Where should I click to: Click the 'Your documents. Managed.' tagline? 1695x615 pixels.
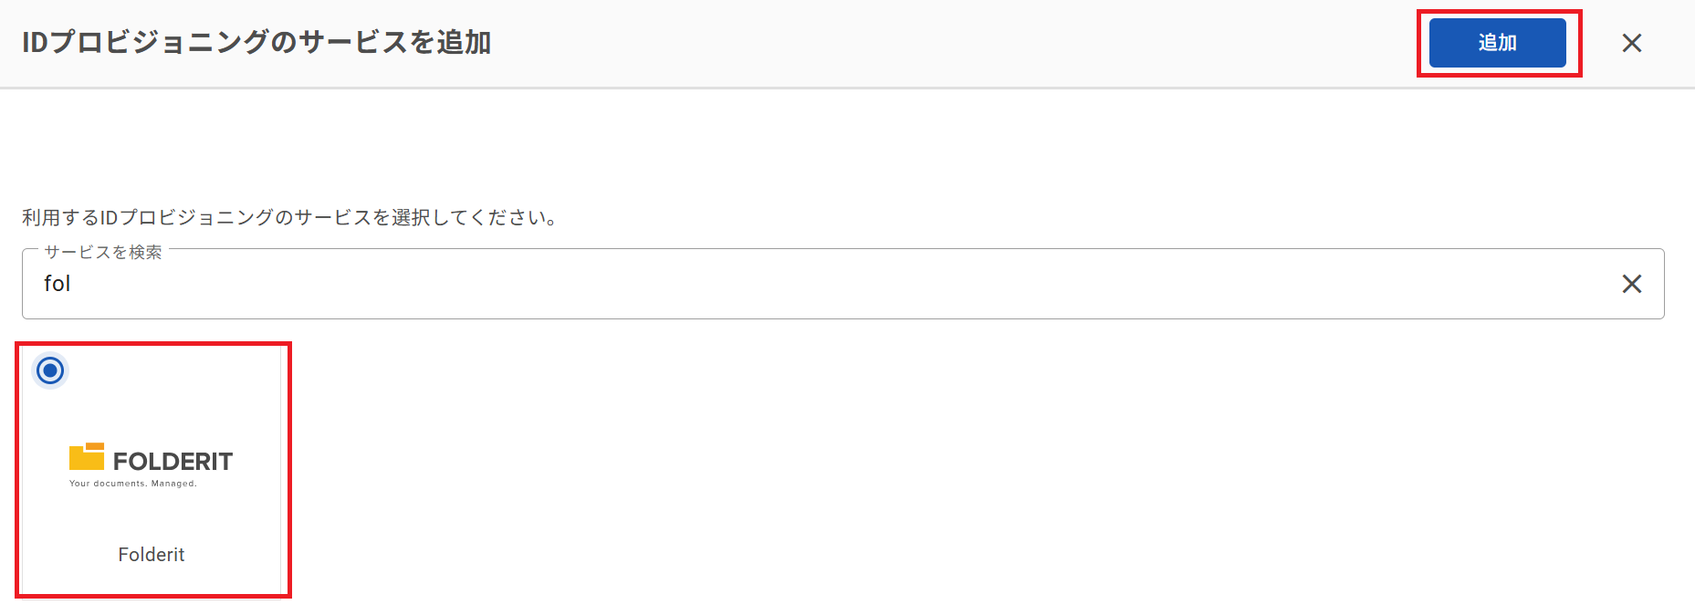(x=133, y=484)
